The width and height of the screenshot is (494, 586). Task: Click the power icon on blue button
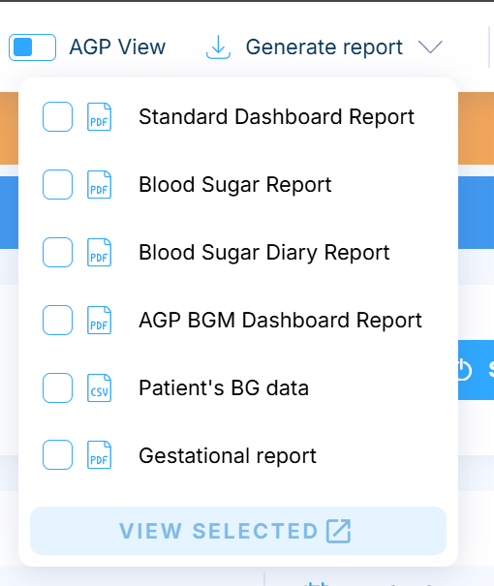coord(464,370)
